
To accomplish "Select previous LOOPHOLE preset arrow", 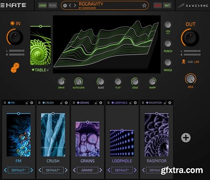I will click(109, 170).
